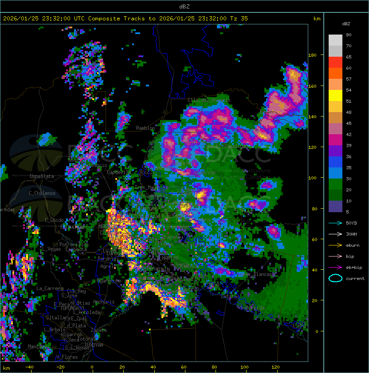Click the Cacheuta place label

point(76,249)
